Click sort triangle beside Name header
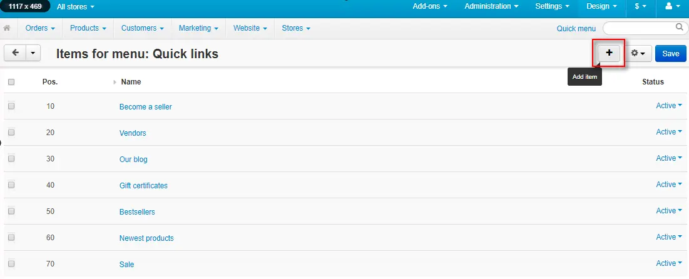 point(115,82)
